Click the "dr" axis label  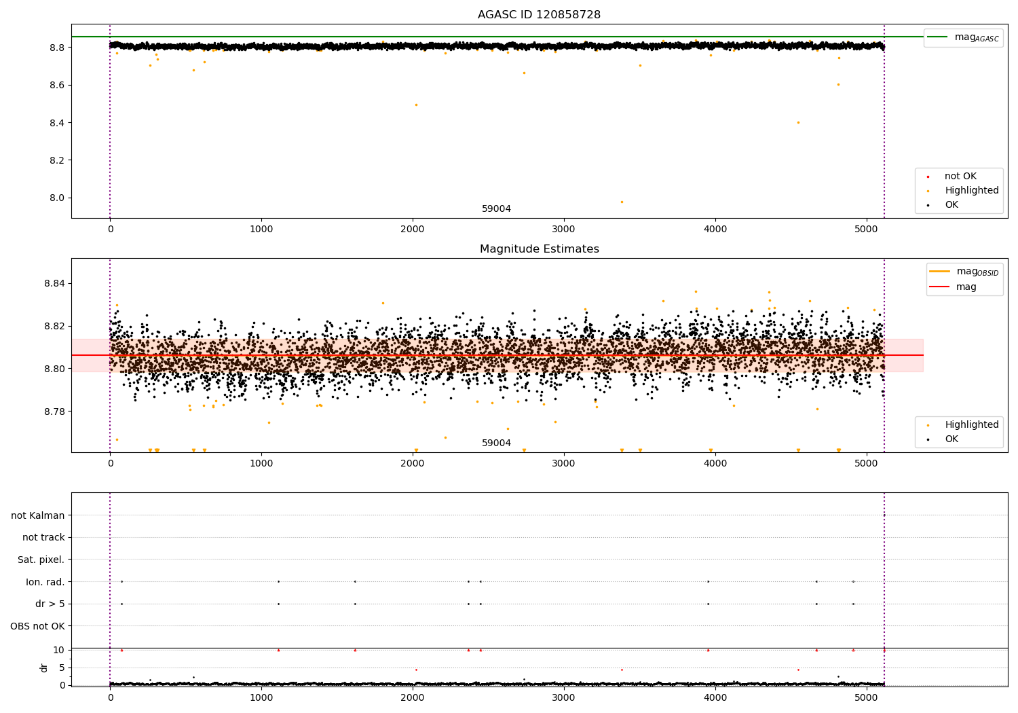(43, 668)
